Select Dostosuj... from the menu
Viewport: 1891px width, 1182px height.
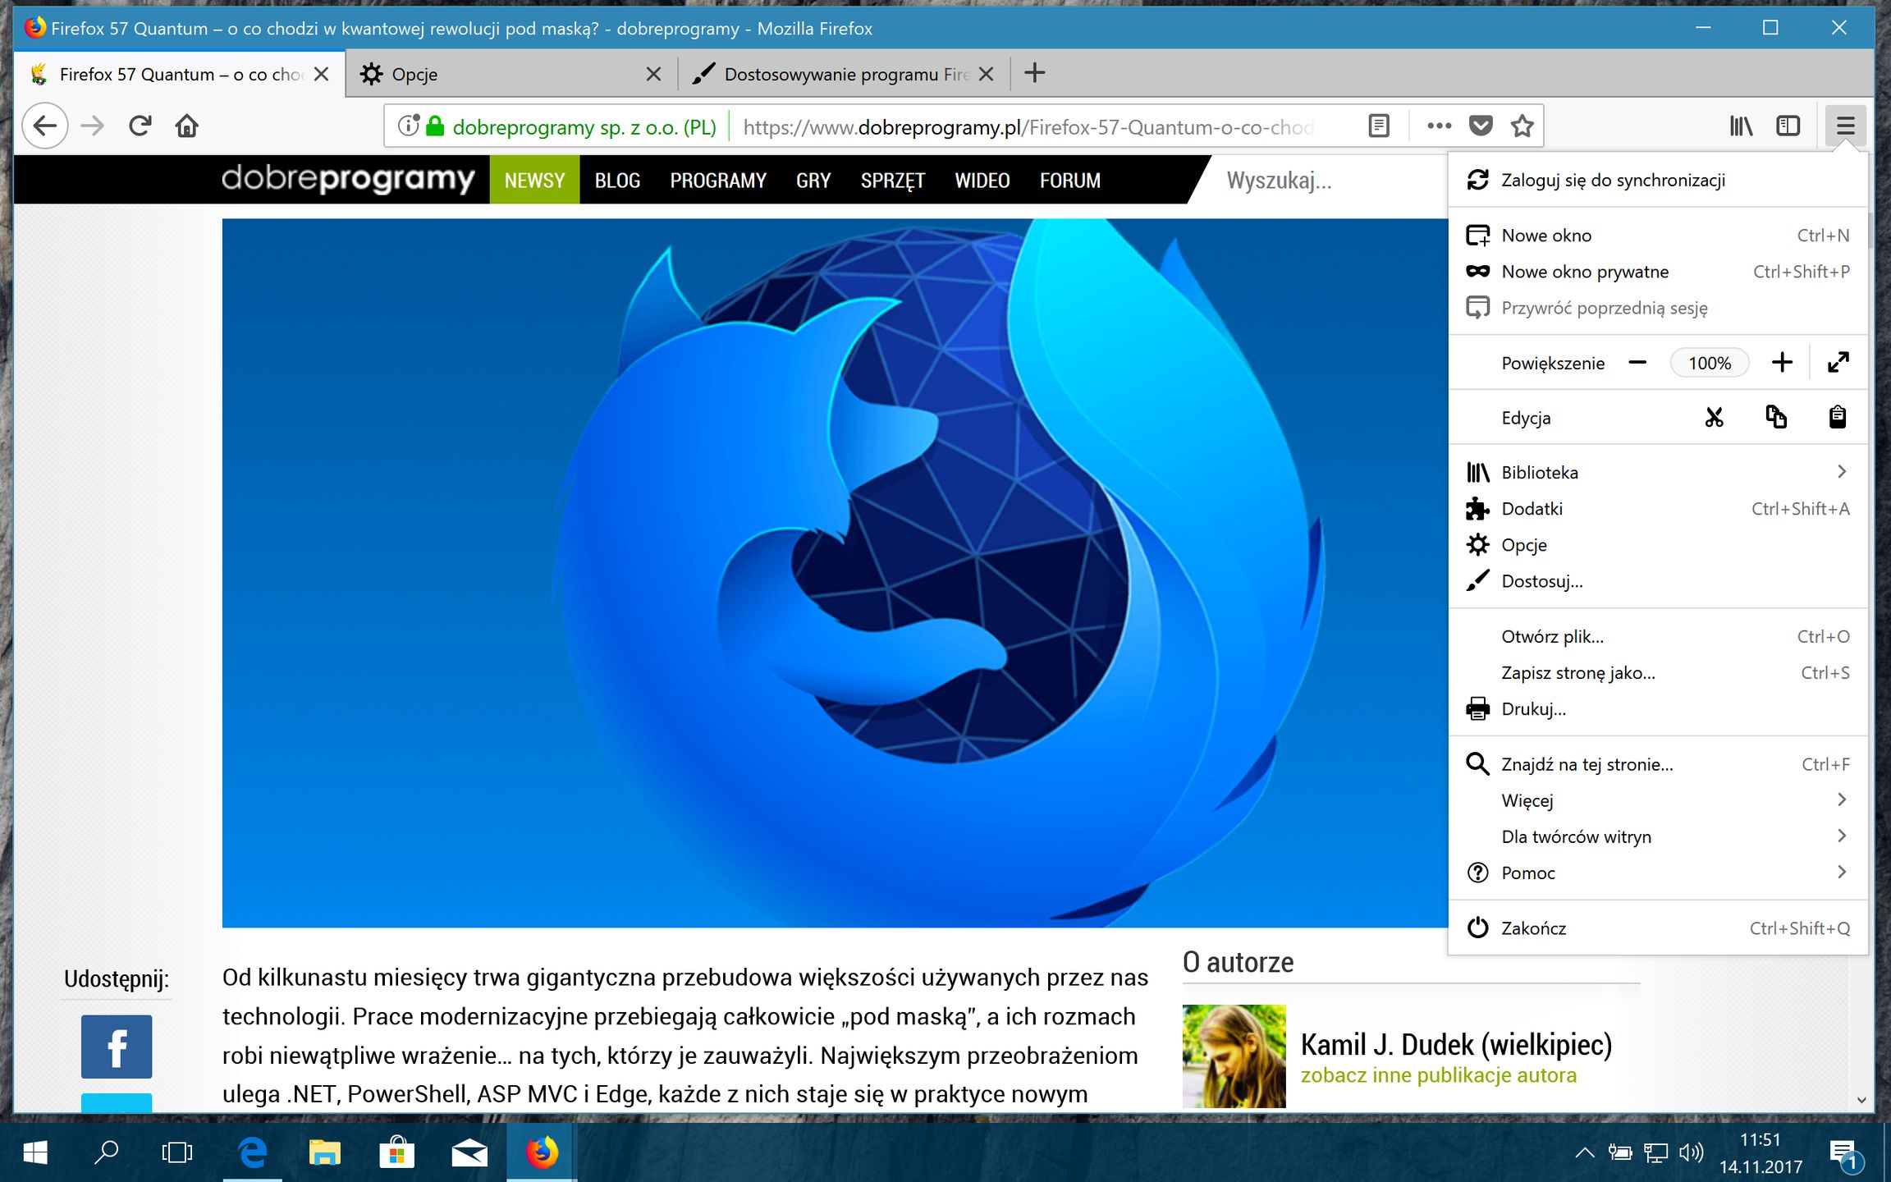click(1541, 581)
